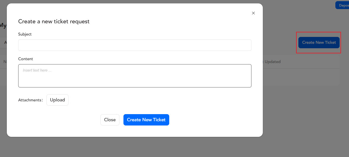Submit using the dialog's blue Create New Ticket button
This screenshot has height=157, width=349.
(x=146, y=120)
